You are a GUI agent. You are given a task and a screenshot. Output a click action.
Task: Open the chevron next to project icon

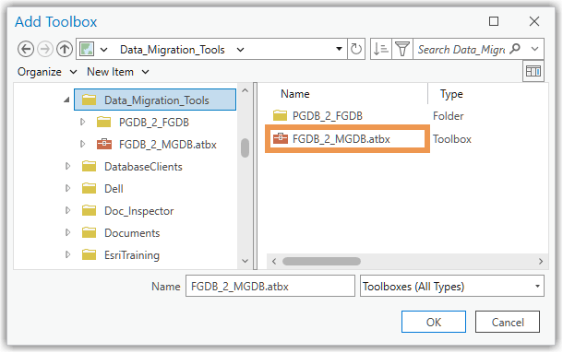(x=103, y=50)
